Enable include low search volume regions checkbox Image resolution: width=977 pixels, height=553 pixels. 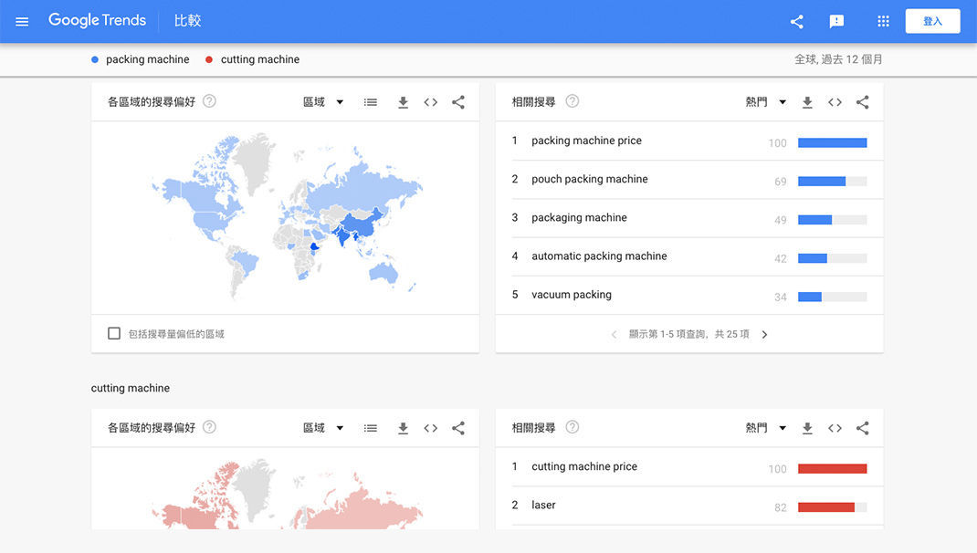pyautogui.click(x=114, y=334)
